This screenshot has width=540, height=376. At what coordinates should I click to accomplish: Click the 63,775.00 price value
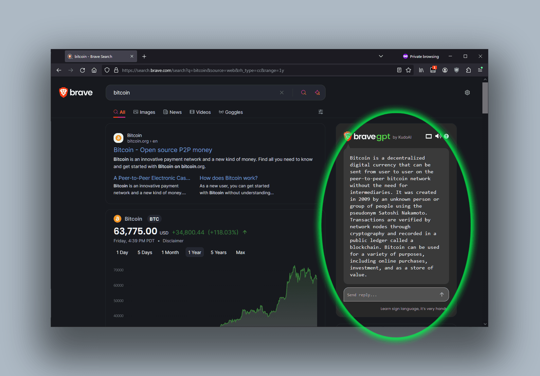pos(135,231)
